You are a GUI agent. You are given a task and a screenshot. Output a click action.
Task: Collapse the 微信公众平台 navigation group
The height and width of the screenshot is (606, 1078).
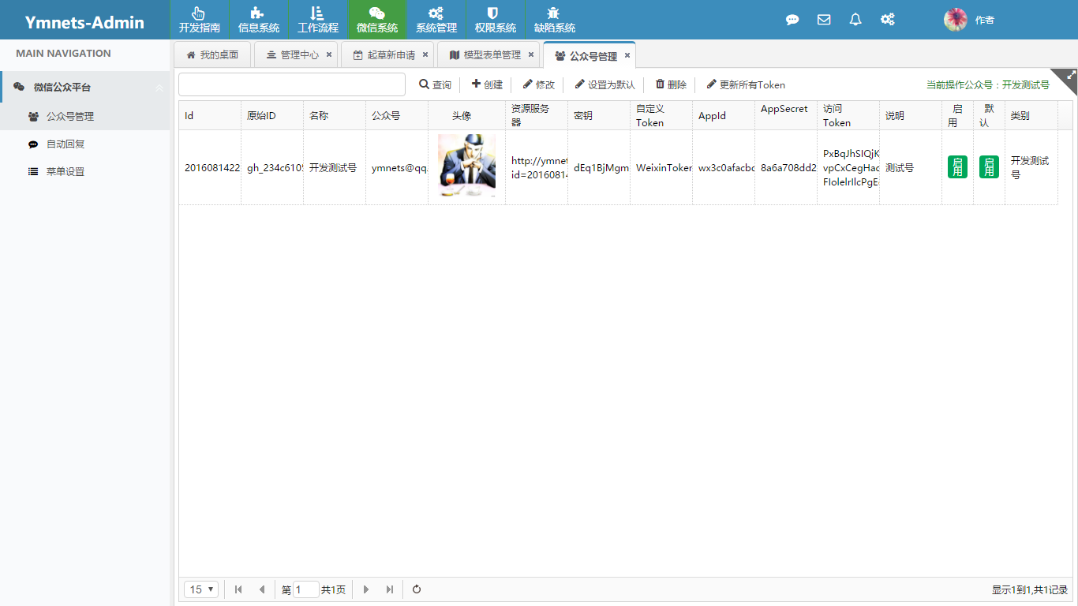(159, 88)
